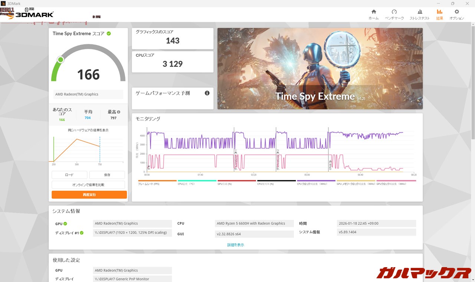The width and height of the screenshot is (475, 282).
Task: Click オンラインで結果を比較 button
Action: [x=88, y=185]
